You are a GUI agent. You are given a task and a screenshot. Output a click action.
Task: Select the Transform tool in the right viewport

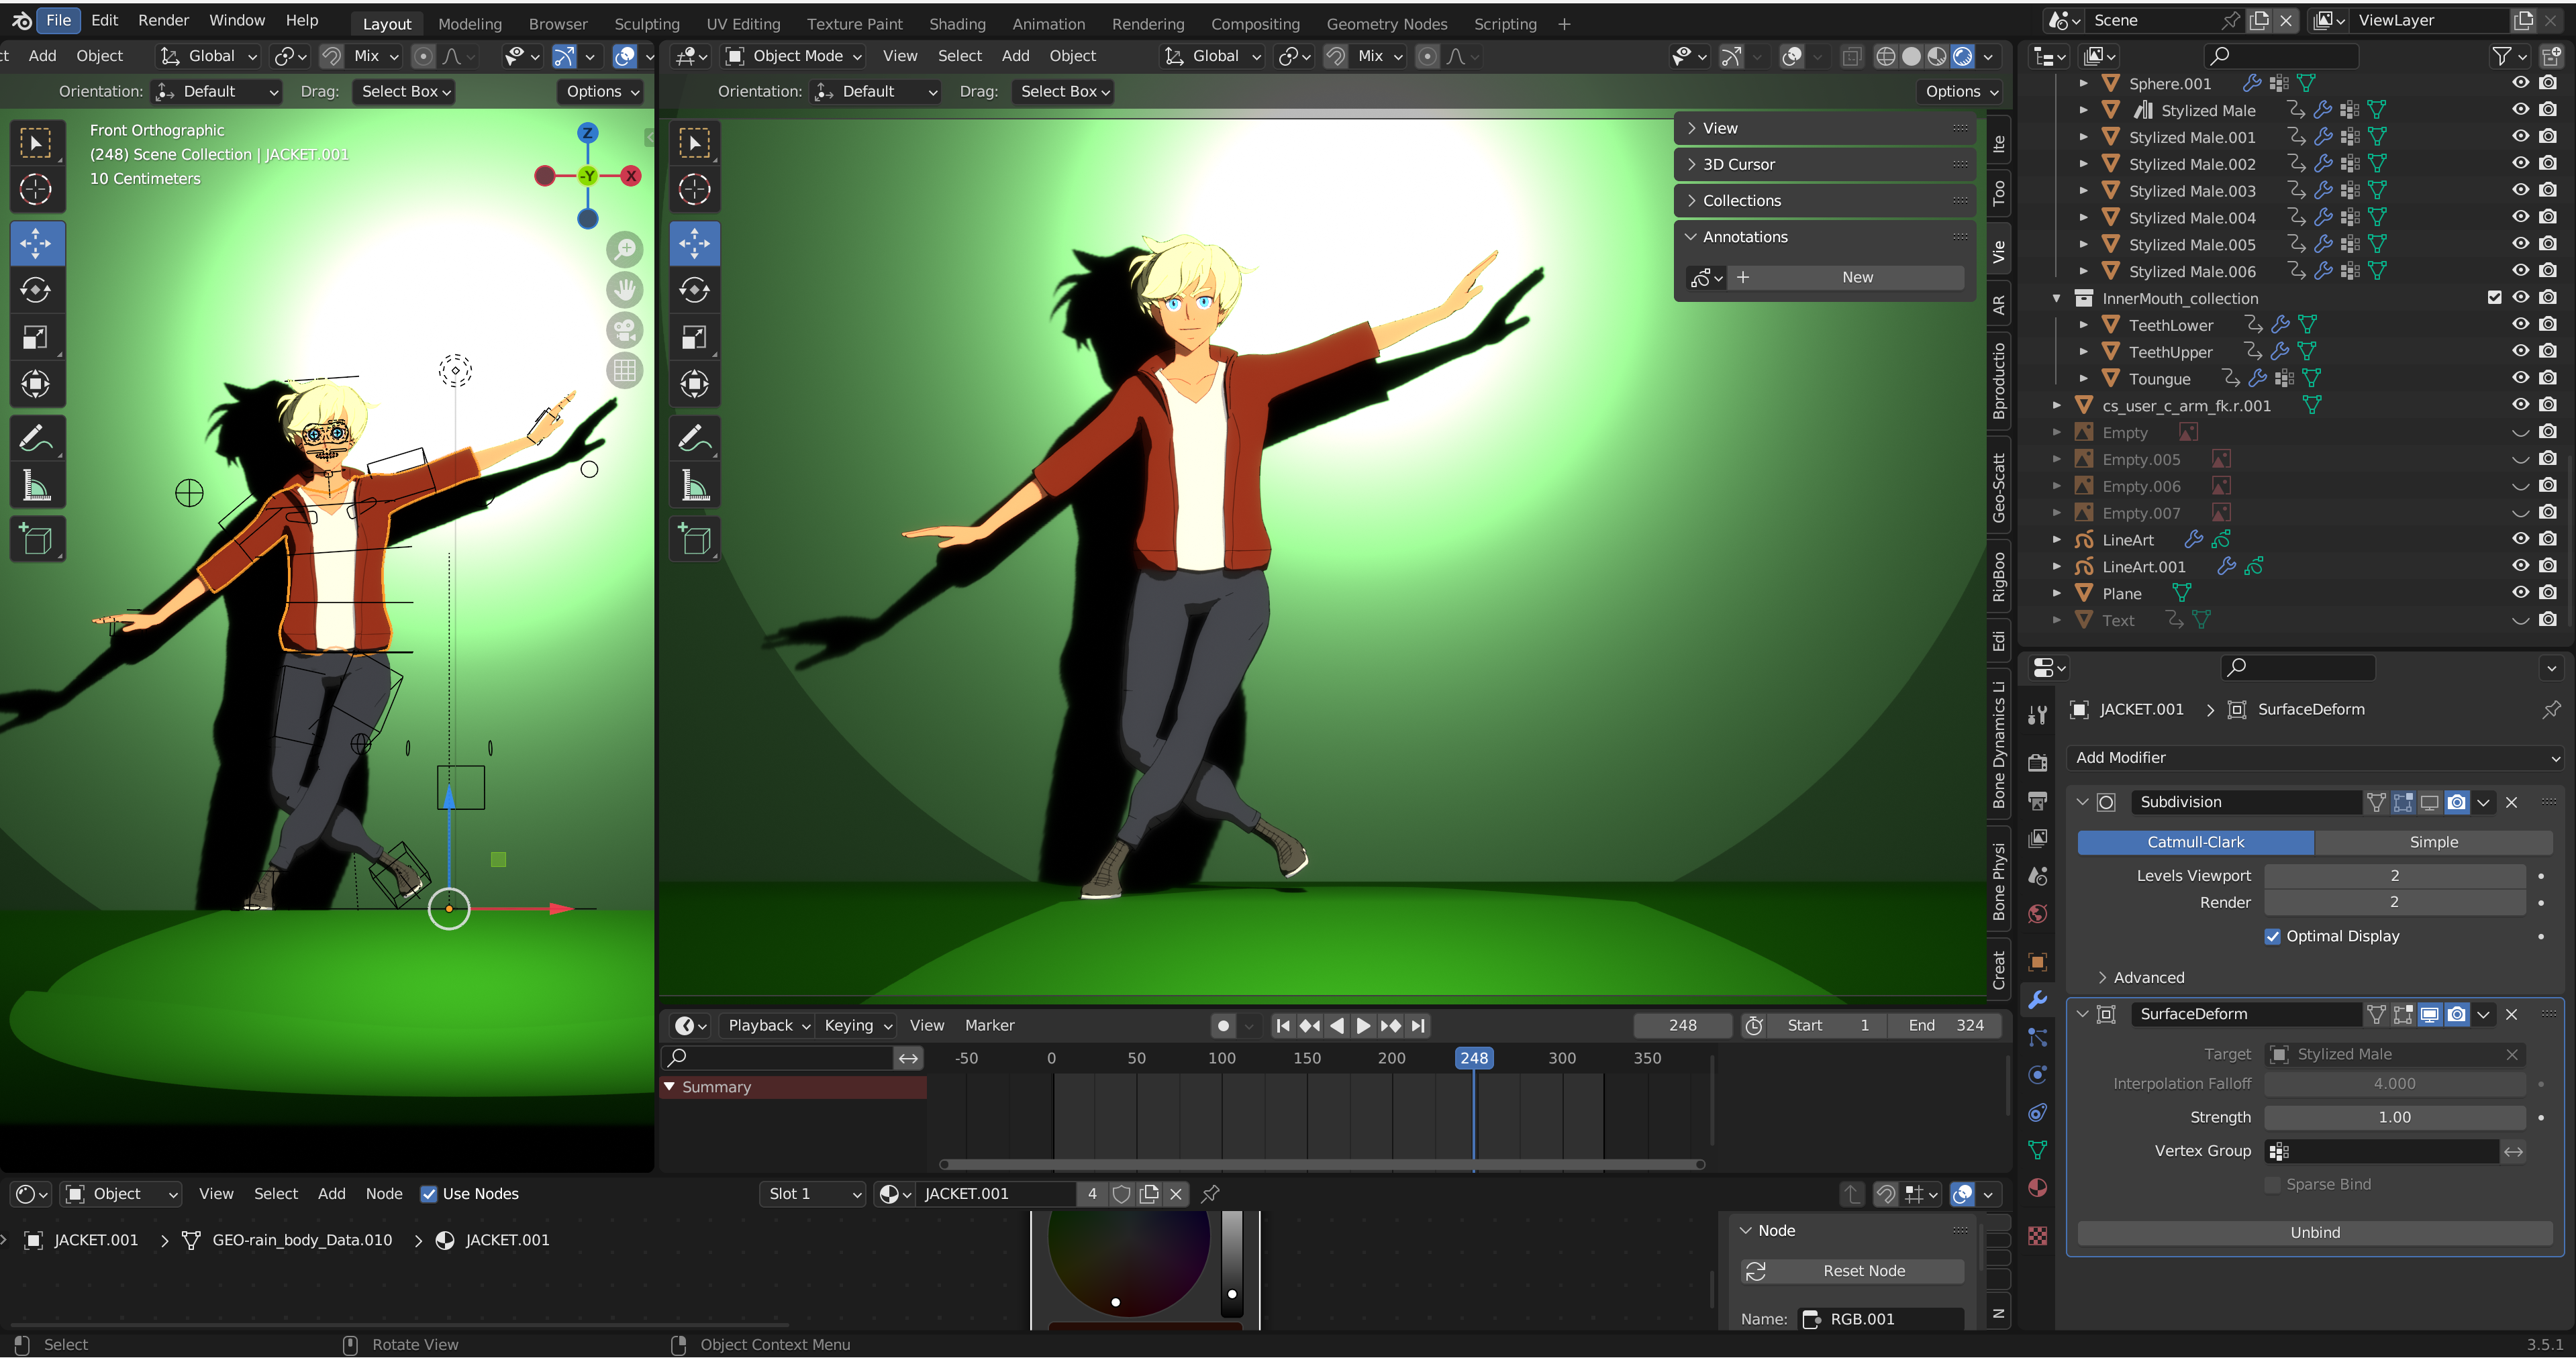[x=695, y=384]
